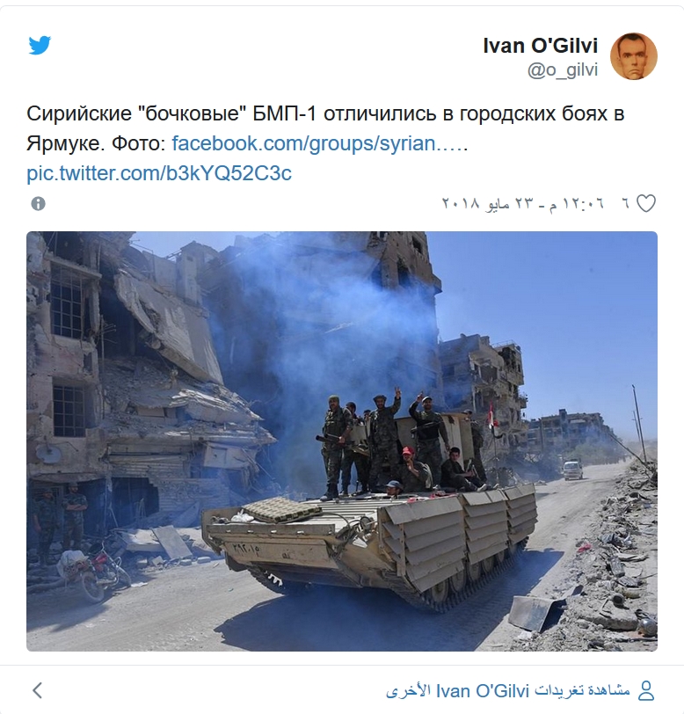684x714 pixels.
Task: Open the Ivan O'Gilvi display name in the header
Action: tap(540, 46)
